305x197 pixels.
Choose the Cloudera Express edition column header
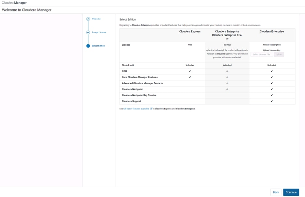tap(190, 32)
